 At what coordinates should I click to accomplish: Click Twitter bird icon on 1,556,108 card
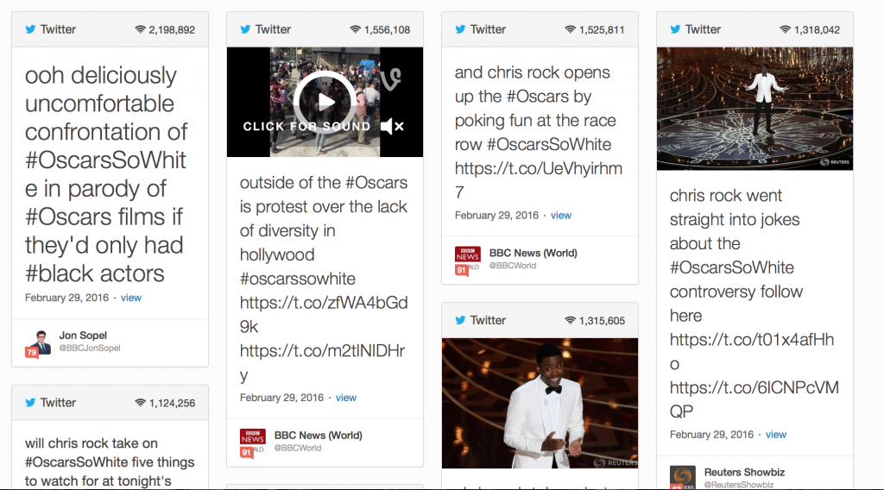(x=245, y=29)
